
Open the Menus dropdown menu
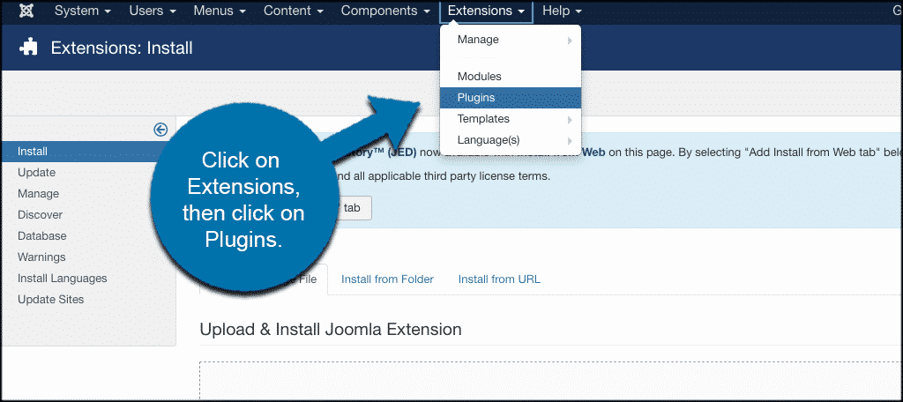coord(220,11)
